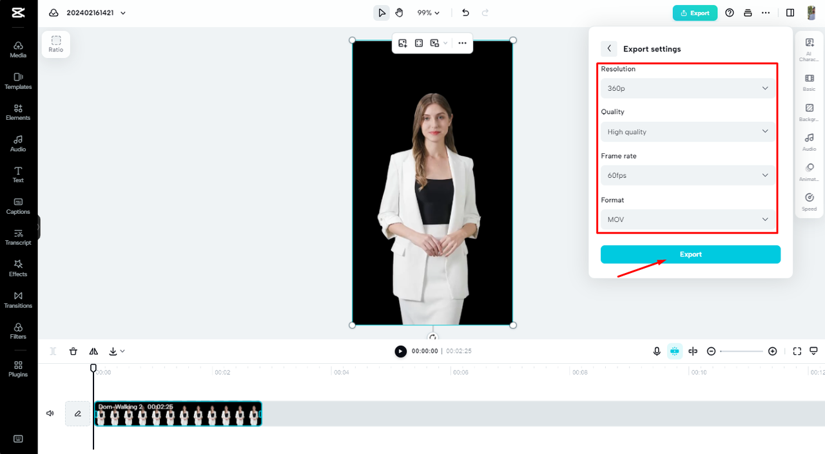Click the top bar Export button
Screen dimensions: 825x454
695,13
